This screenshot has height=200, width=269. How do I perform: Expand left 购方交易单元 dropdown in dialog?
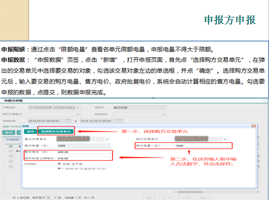tap(107, 139)
